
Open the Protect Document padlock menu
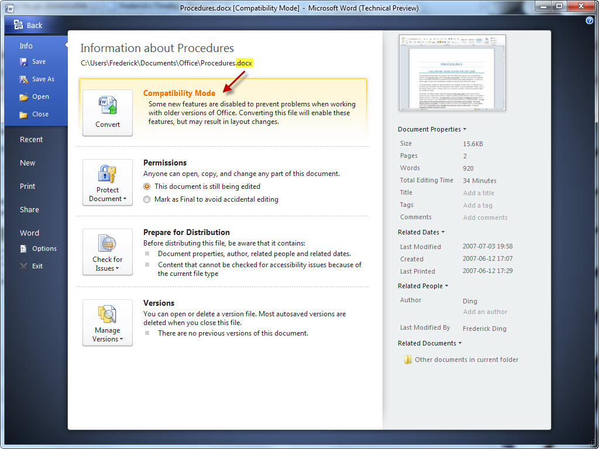108,182
